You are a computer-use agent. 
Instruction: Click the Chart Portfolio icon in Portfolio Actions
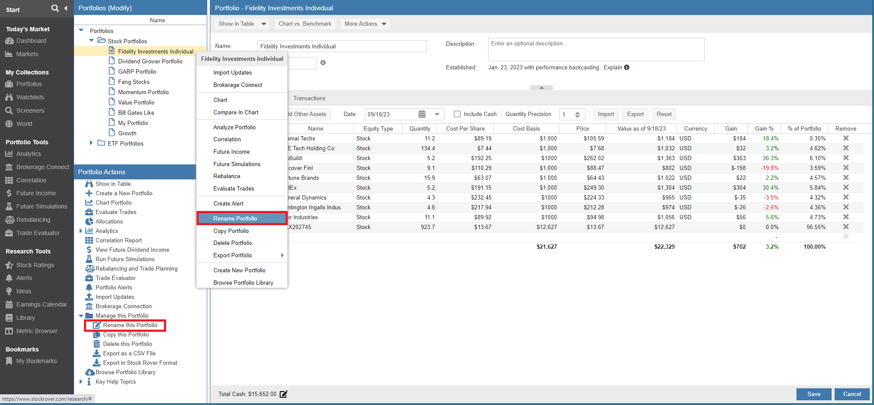(x=89, y=202)
